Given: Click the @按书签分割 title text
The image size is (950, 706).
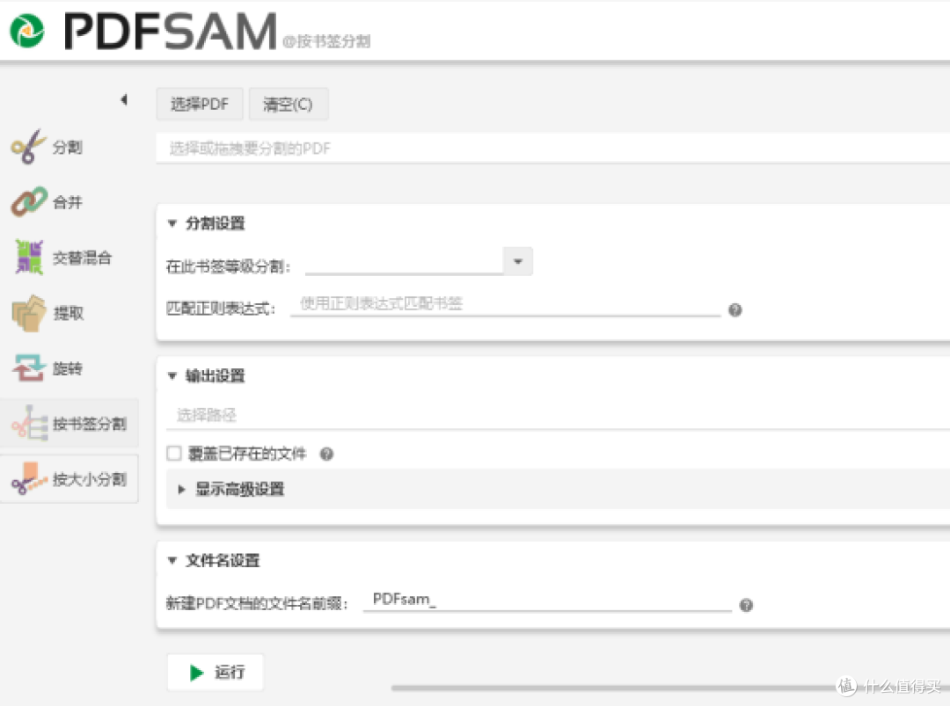Looking at the screenshot, I should pyautogui.click(x=326, y=41).
